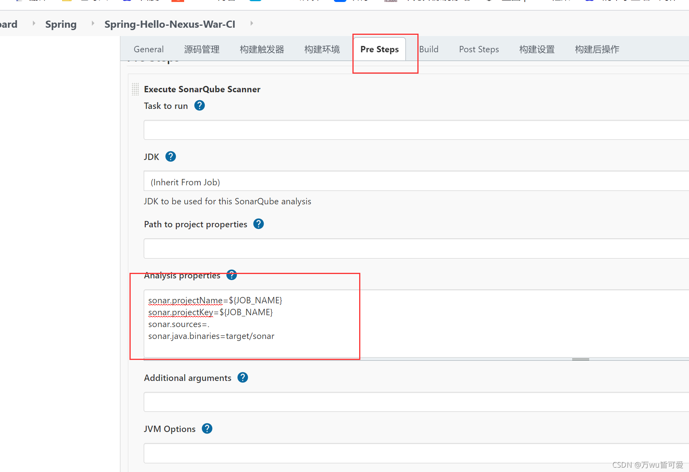Select the Pre Steps tab
Viewport: 689px width, 472px height.
[x=379, y=49]
